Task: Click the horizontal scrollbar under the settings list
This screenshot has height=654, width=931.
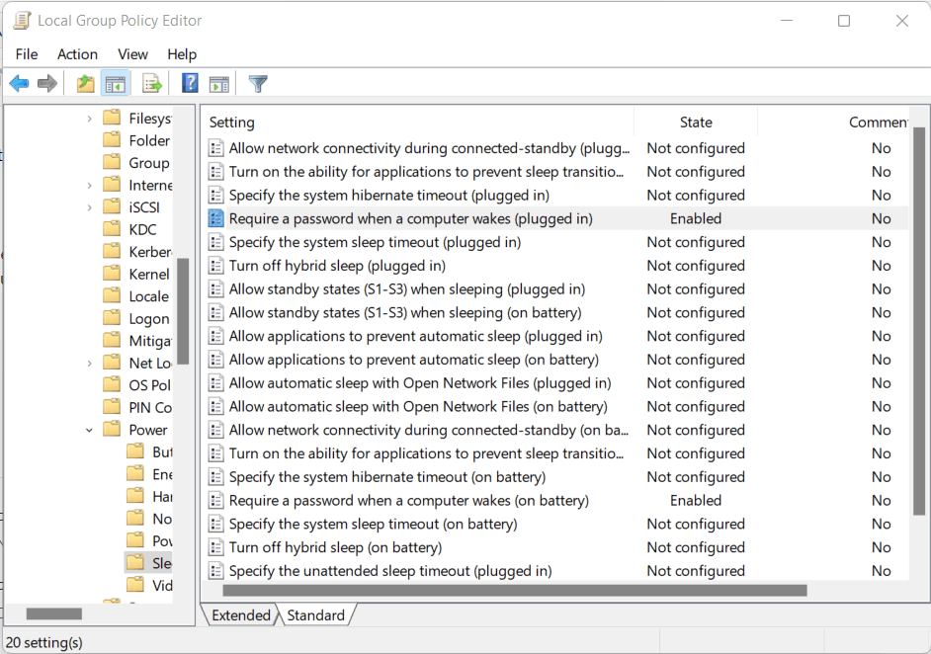Action: pos(514,591)
